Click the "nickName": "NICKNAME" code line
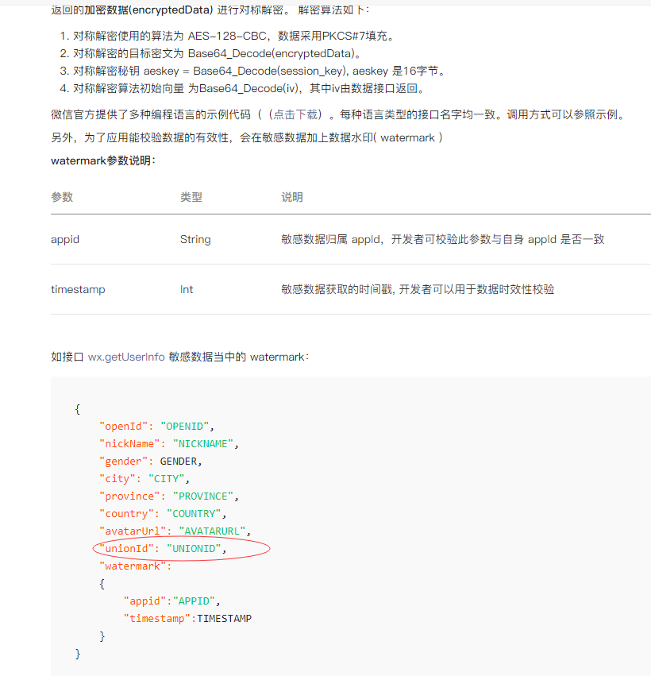The height and width of the screenshot is (676, 651). tap(169, 443)
